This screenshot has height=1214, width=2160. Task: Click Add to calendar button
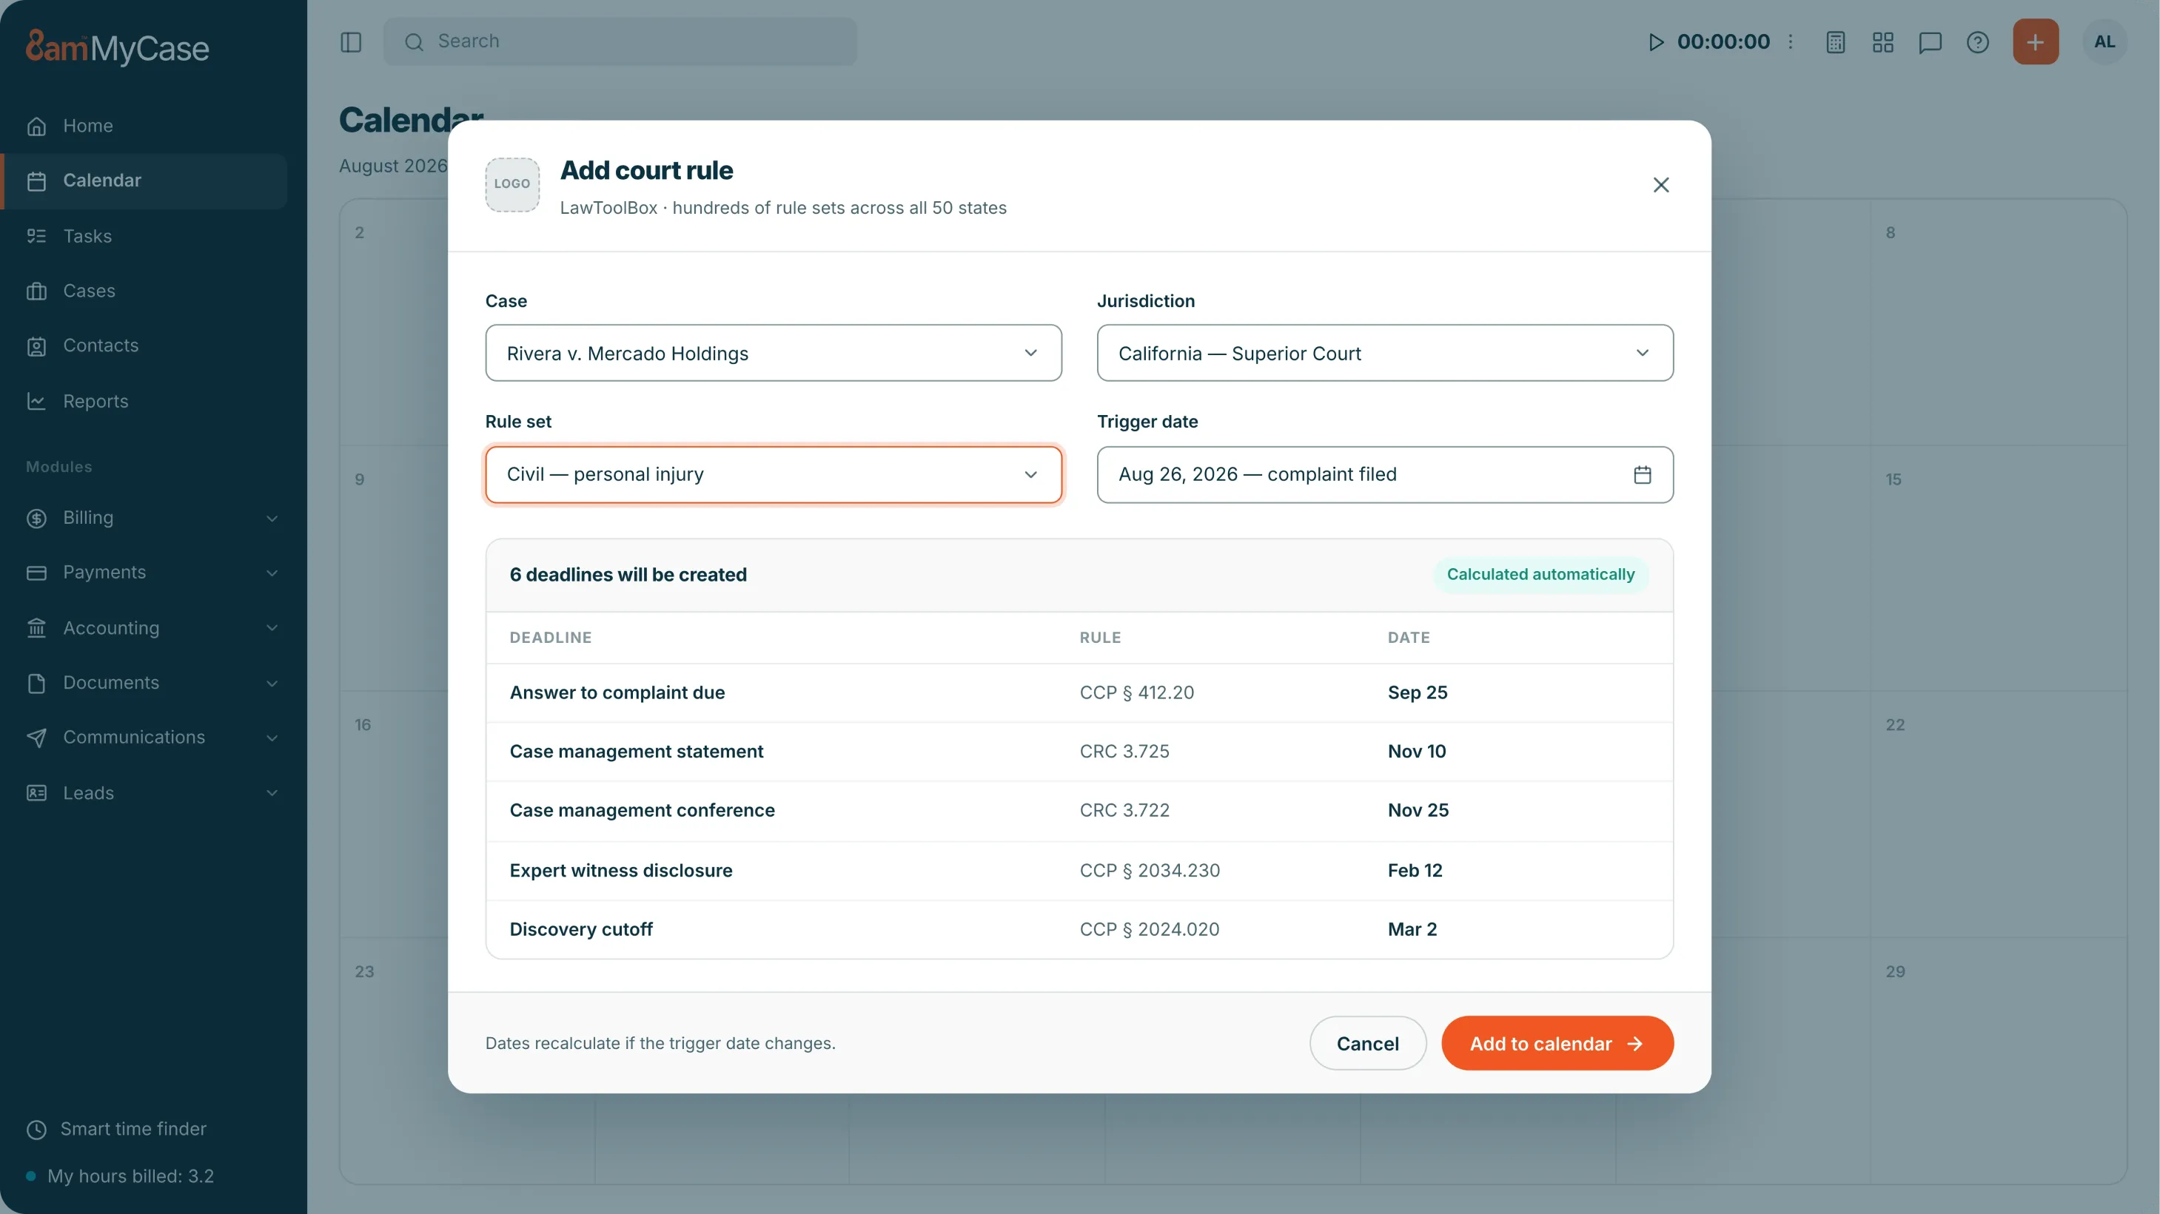coord(1557,1043)
